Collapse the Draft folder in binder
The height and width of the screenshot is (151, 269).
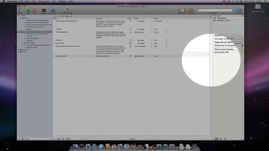click(x=18, y=16)
